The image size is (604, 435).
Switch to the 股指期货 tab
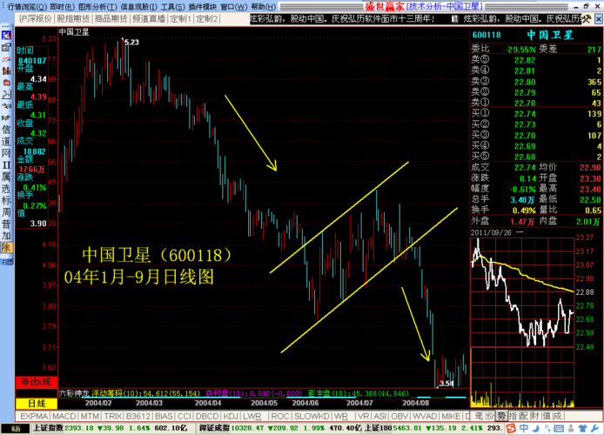[73, 19]
